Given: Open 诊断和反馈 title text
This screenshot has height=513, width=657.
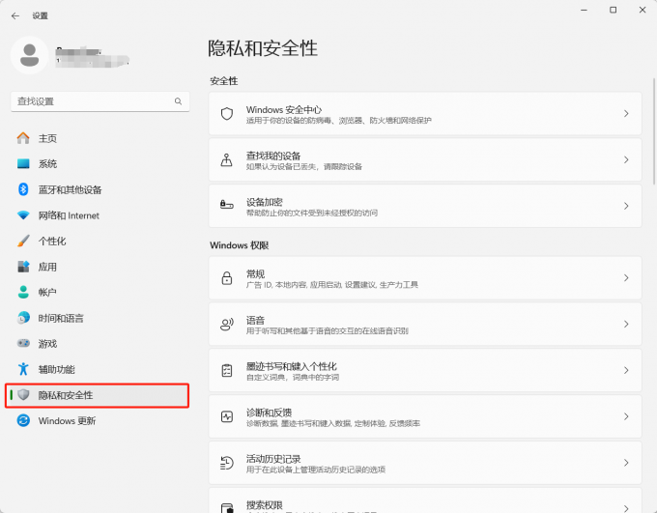Looking at the screenshot, I should pos(269,413).
